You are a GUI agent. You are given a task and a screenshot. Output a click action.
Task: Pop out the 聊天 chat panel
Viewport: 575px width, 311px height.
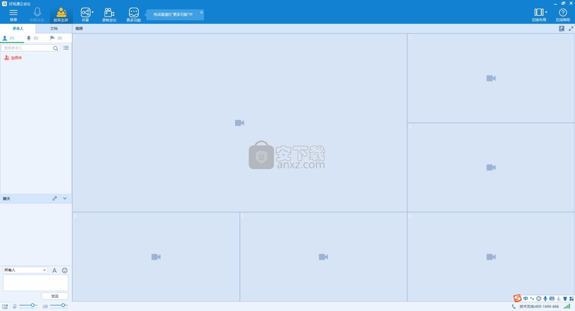click(55, 199)
